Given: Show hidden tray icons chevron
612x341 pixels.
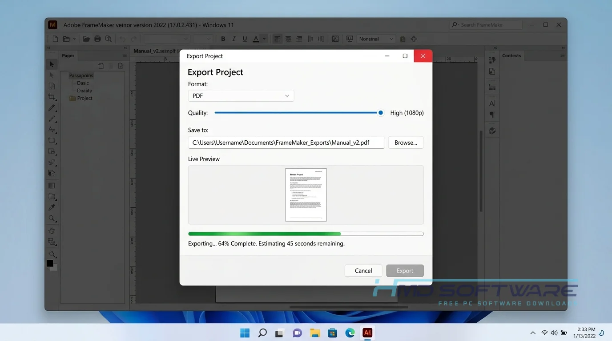Looking at the screenshot, I should pyautogui.click(x=533, y=333).
